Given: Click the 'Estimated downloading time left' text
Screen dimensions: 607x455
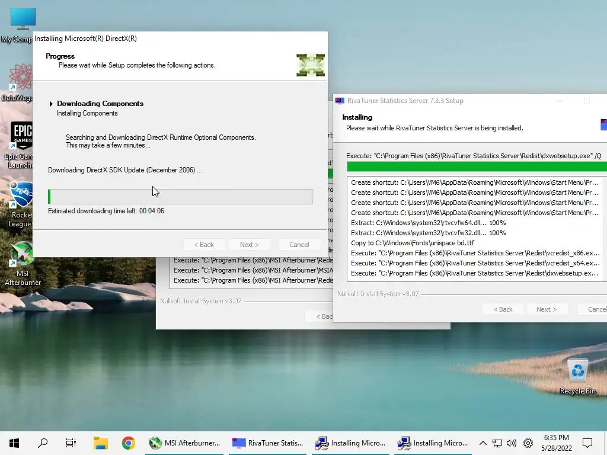Looking at the screenshot, I should tap(106, 211).
